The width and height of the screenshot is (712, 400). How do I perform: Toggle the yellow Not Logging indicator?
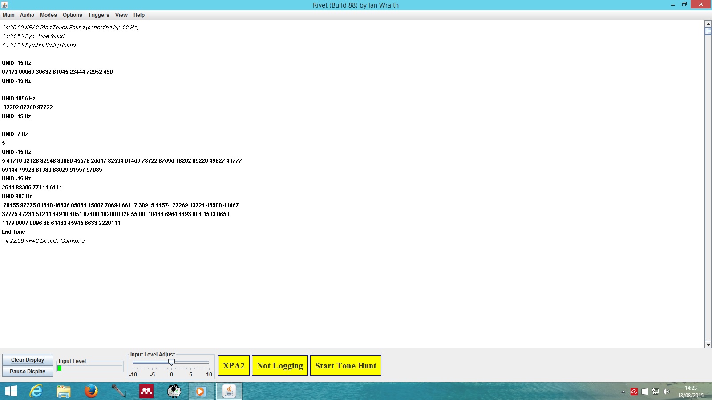279,365
